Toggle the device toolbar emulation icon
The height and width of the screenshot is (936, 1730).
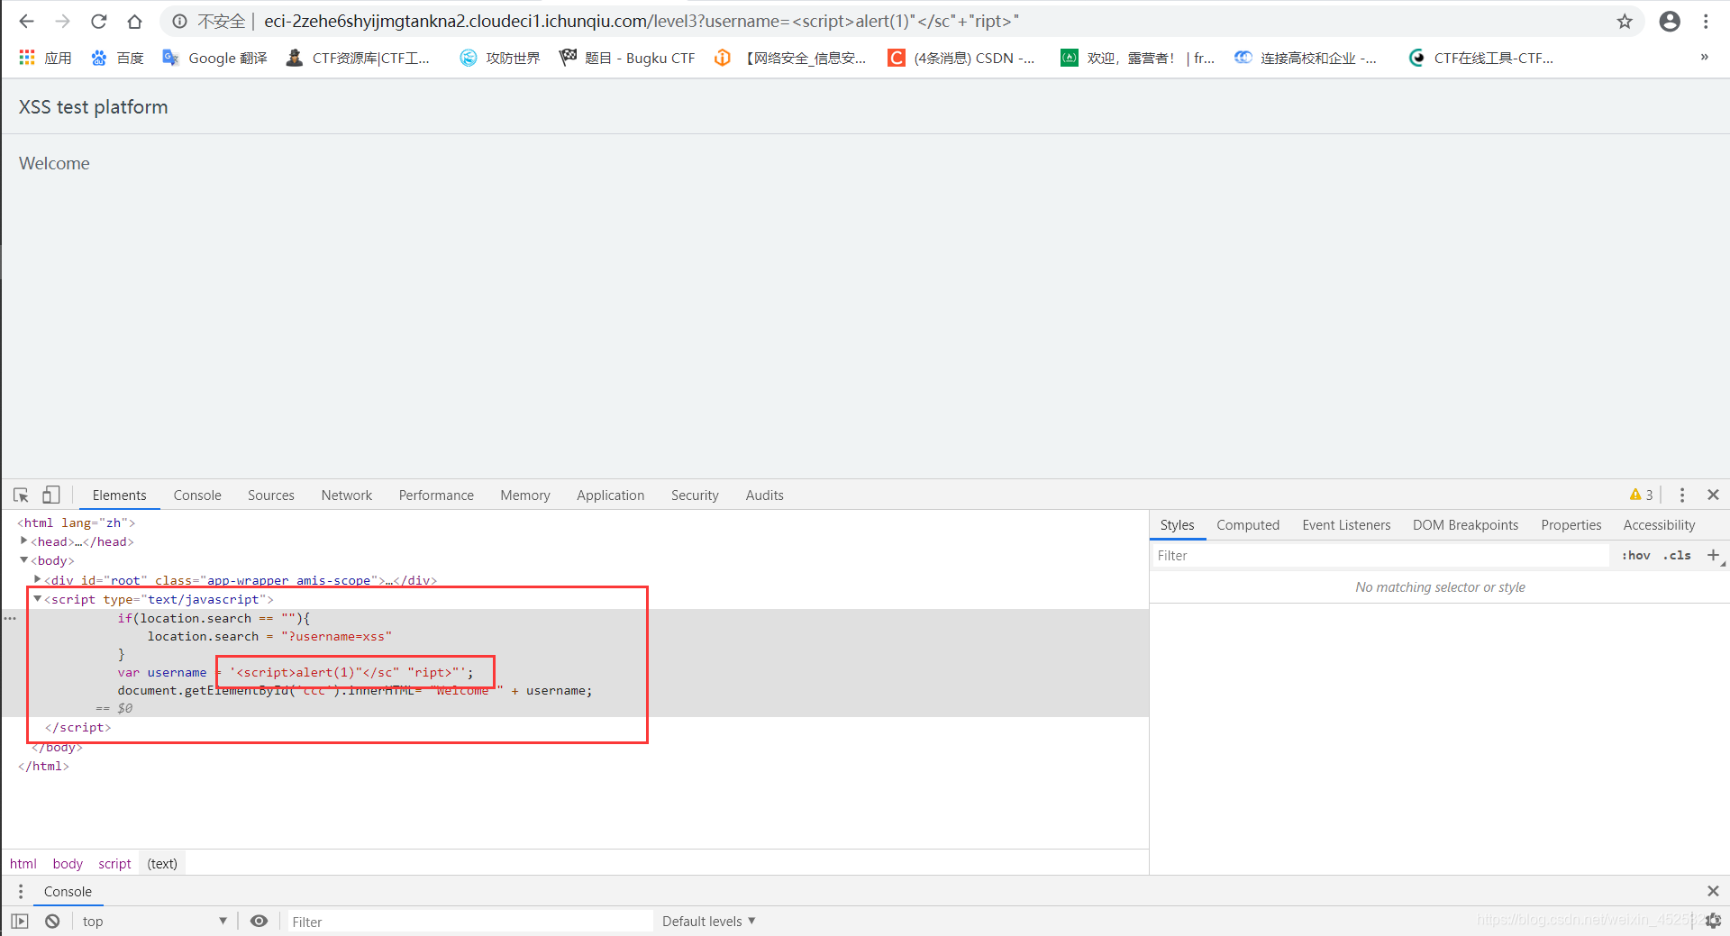[x=51, y=495]
